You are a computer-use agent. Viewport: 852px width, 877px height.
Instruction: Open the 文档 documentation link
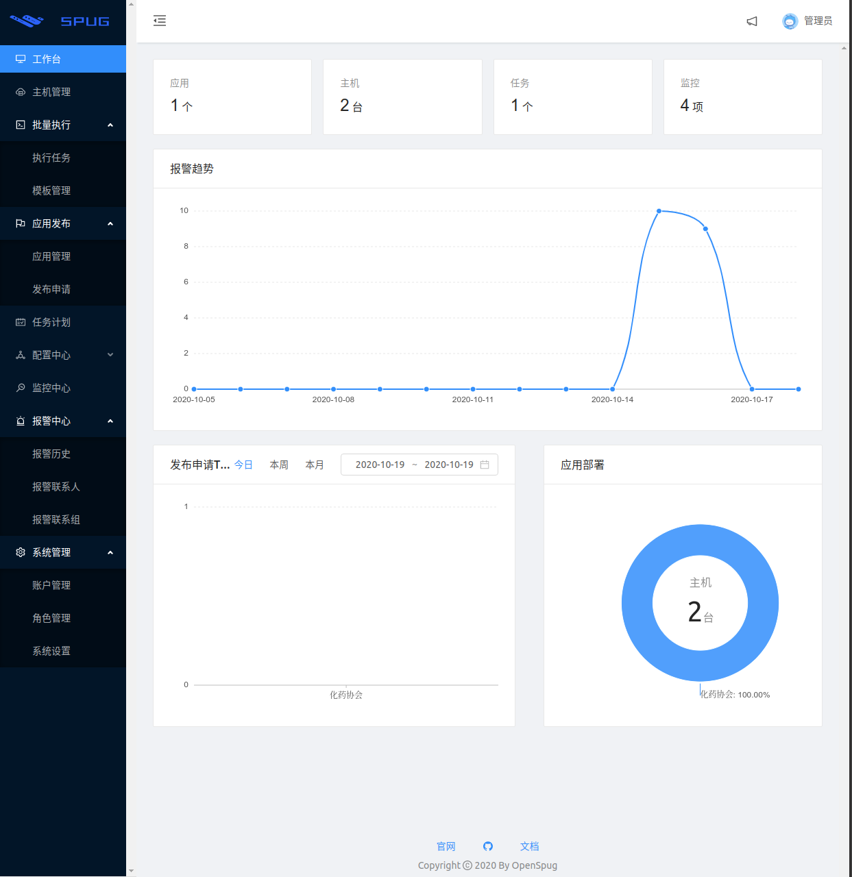(x=529, y=846)
